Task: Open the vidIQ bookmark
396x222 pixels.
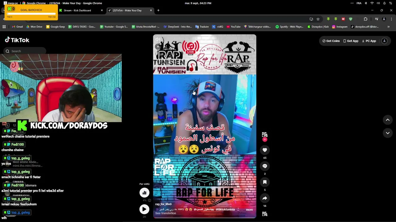Action: click(217, 27)
